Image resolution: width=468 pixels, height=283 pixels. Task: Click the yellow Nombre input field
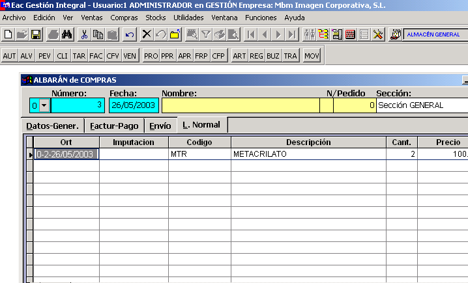coord(240,105)
